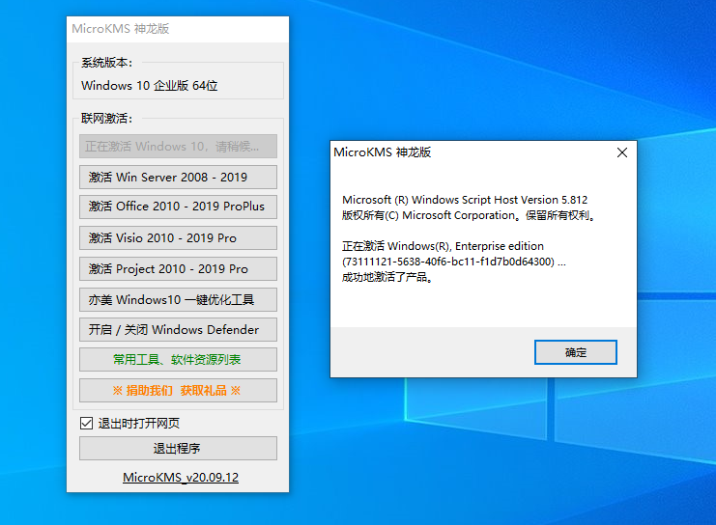Image resolution: width=716 pixels, height=525 pixels.
Task: Open the green 常用工具、软件资源列表 entry
Action: (178, 360)
